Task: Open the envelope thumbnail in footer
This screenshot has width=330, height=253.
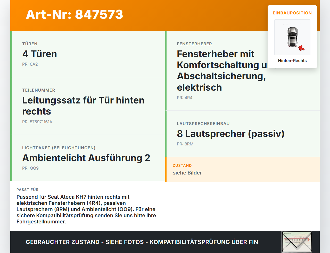Action: tap(297, 242)
